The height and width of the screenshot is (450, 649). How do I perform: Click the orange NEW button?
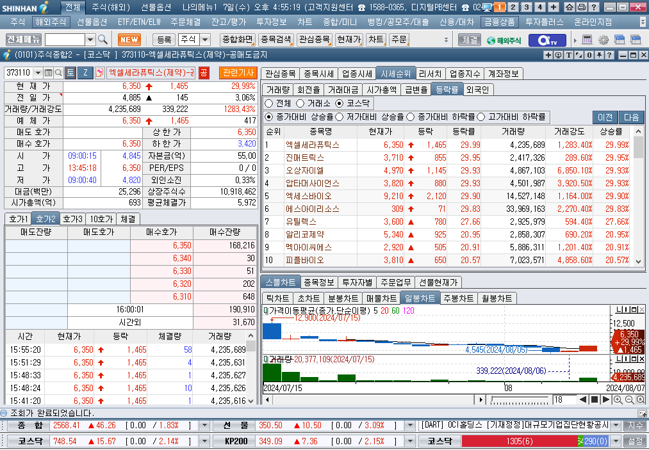pos(129,40)
